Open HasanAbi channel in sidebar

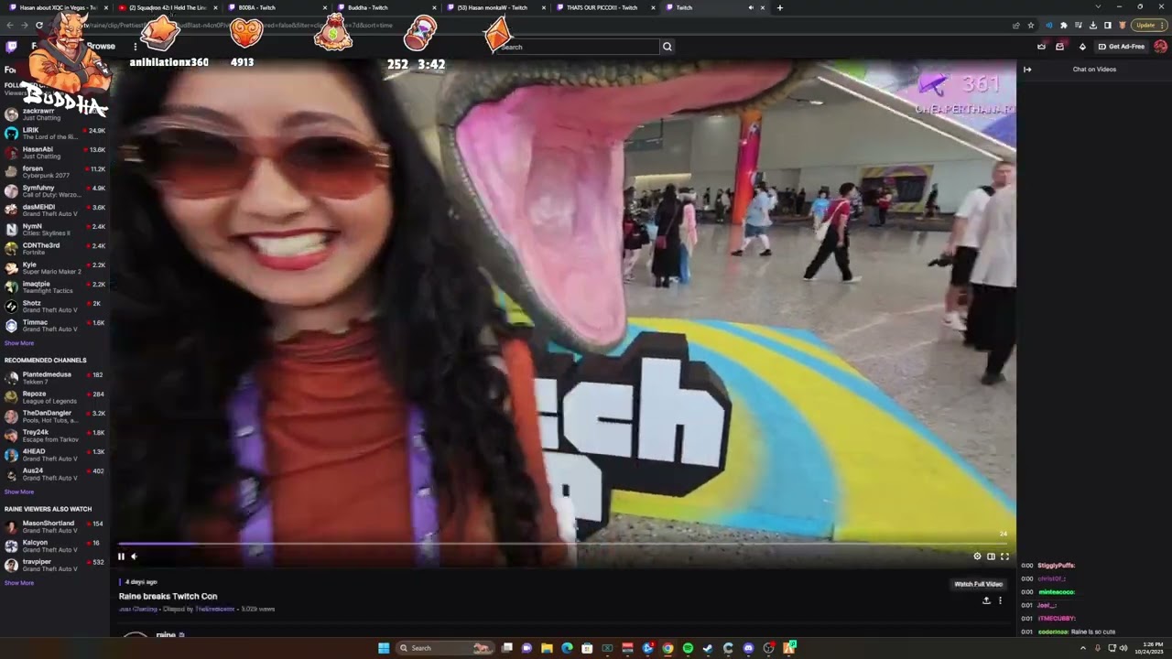(55, 153)
